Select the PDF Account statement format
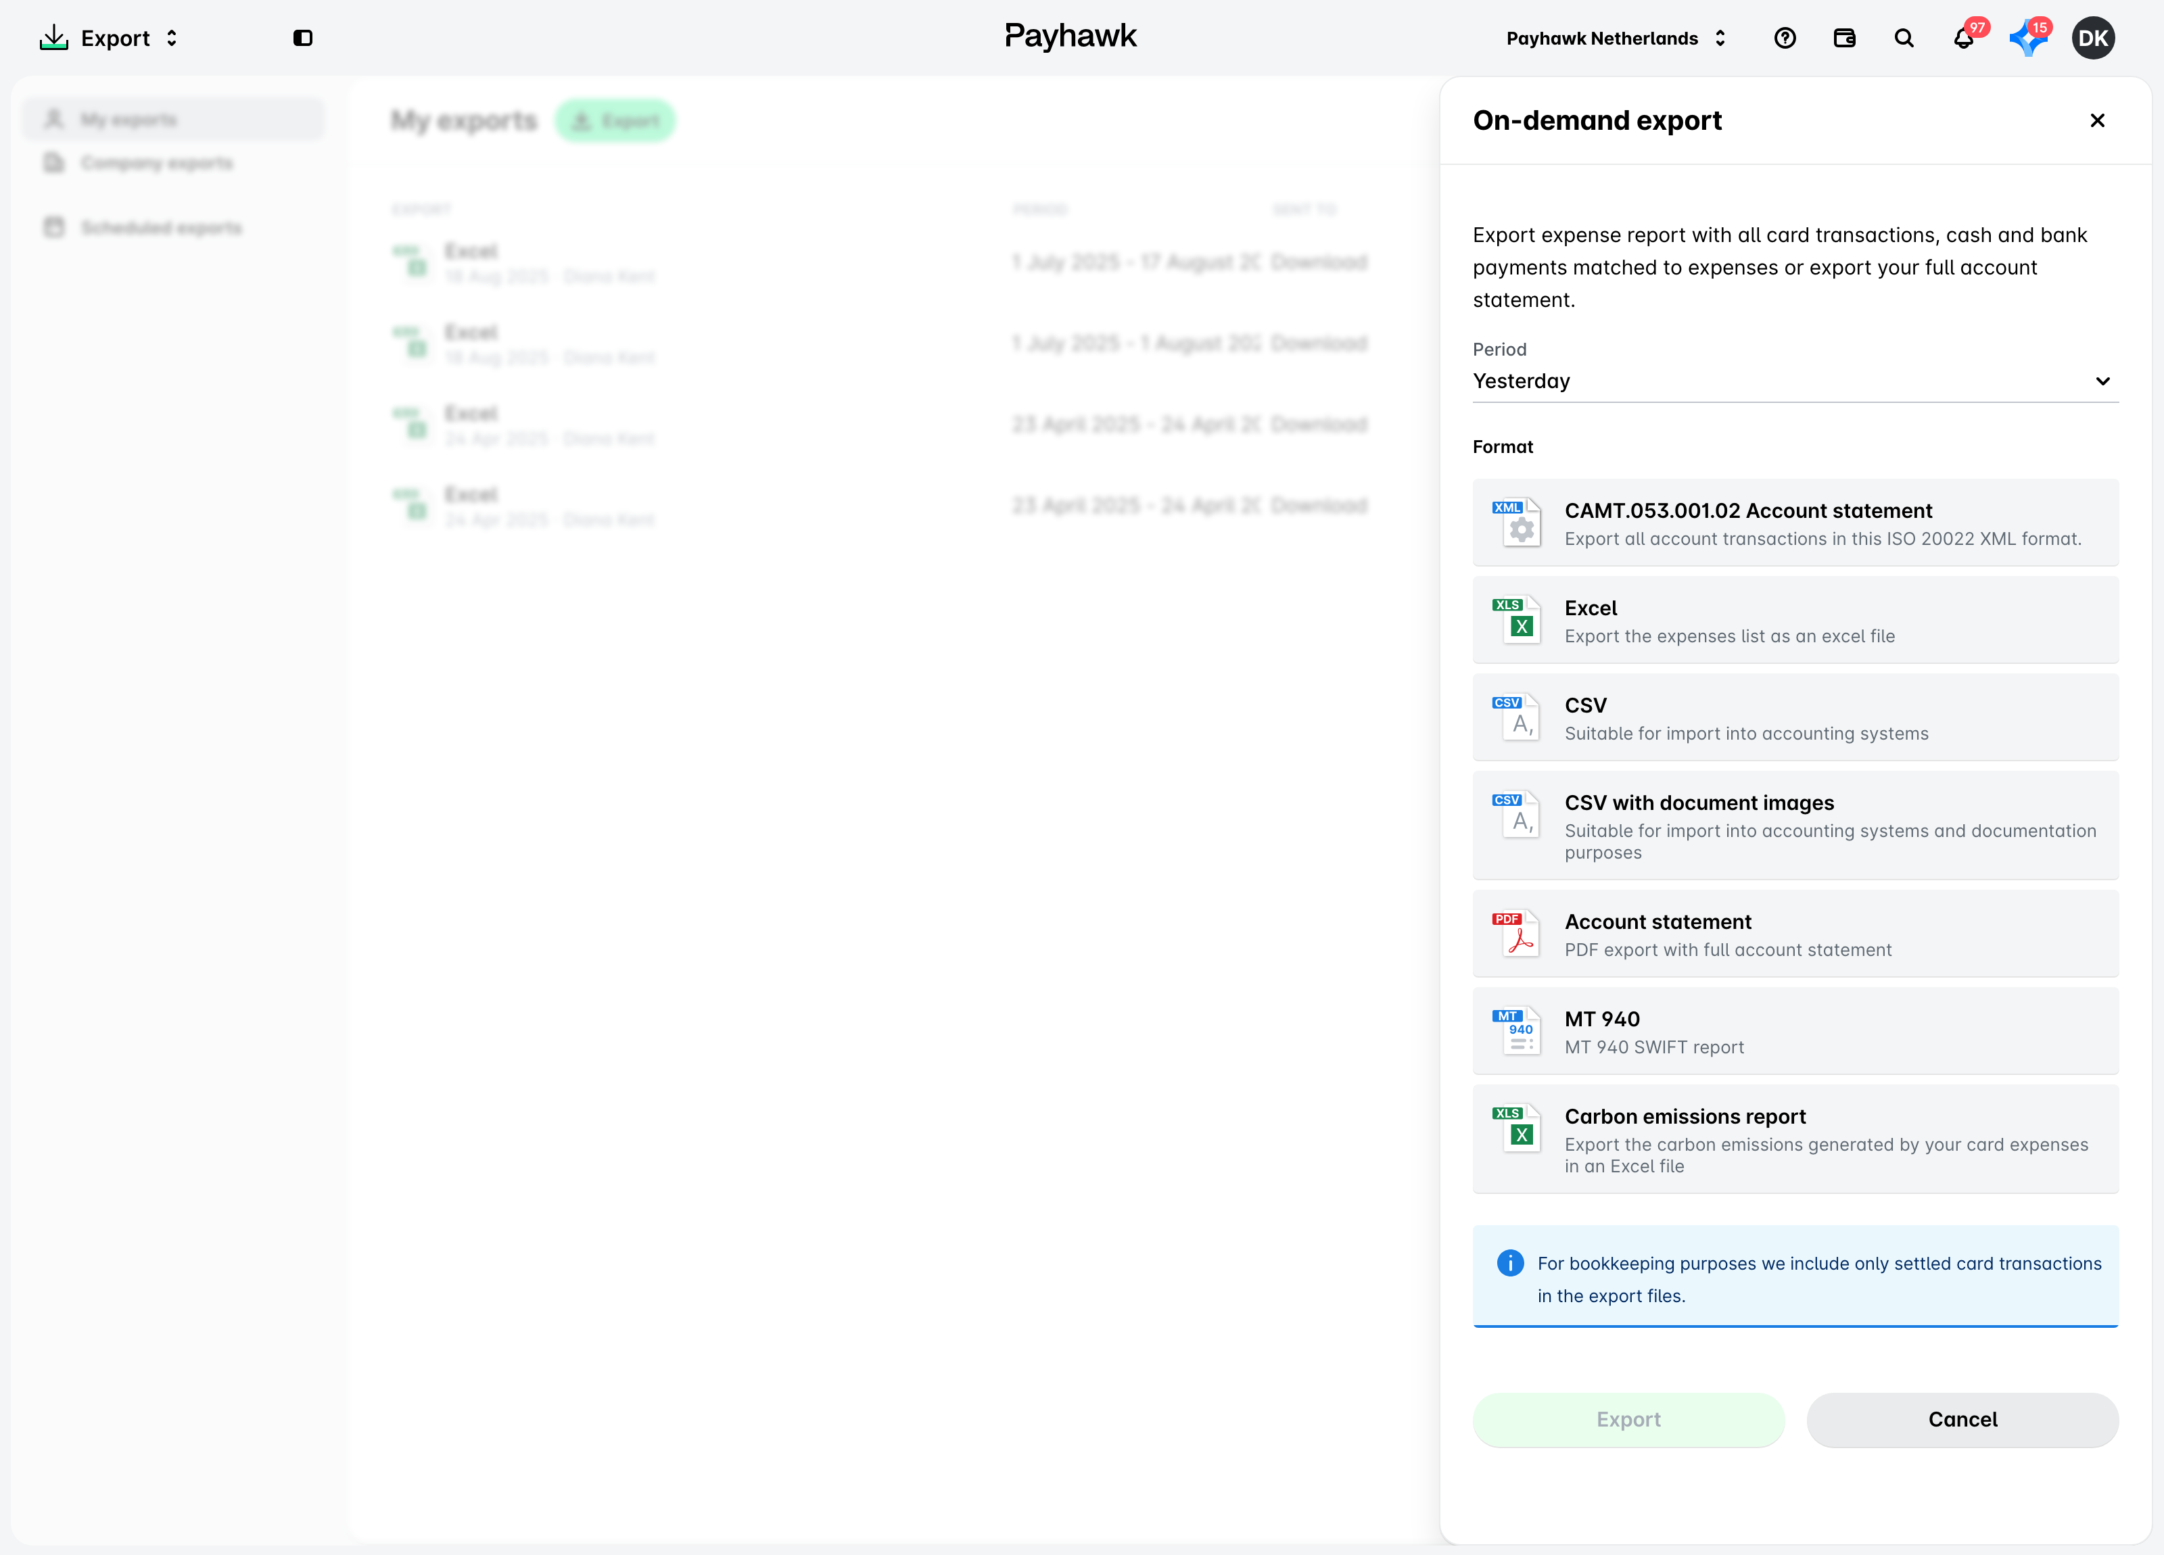Viewport: 2164px width, 1555px height. [1795, 934]
